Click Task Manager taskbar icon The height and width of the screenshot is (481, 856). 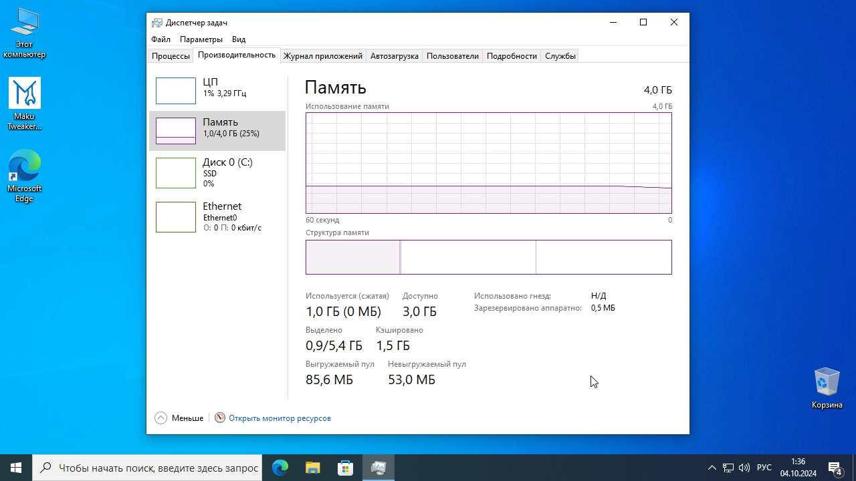(379, 468)
